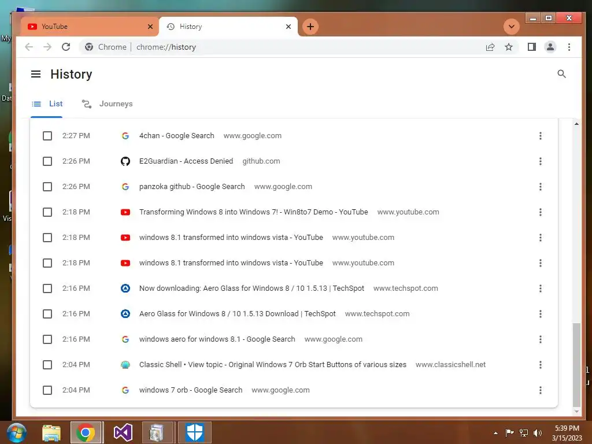Viewport: 592px width, 444px height.
Task: Open the tab search dropdown chevron
Action: (x=512, y=27)
